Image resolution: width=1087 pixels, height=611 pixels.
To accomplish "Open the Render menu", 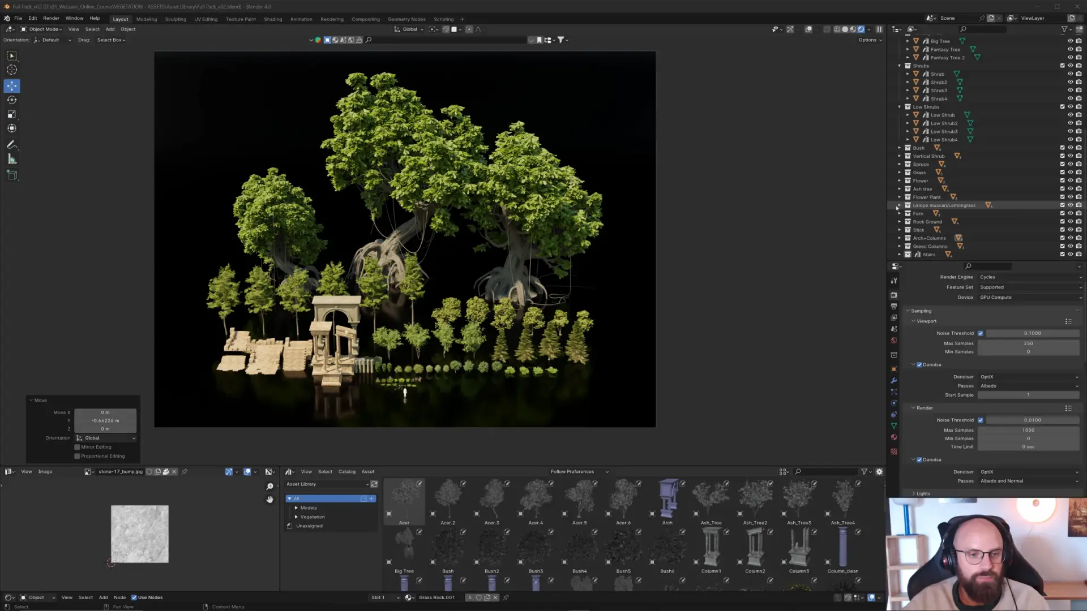I will pyautogui.click(x=51, y=19).
